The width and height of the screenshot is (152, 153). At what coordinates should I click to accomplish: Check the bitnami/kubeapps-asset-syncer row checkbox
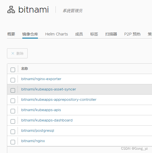click(13, 90)
